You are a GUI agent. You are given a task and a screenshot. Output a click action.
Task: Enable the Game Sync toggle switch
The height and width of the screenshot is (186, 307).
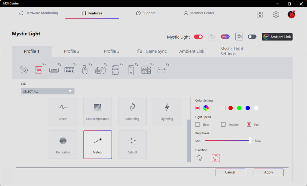[x=252, y=37]
